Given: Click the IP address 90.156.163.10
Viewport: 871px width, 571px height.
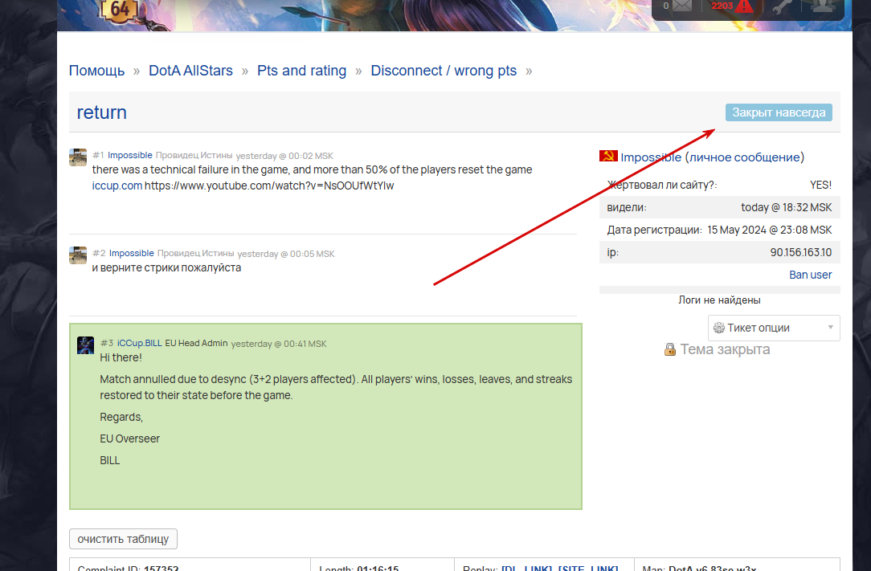Looking at the screenshot, I should [801, 252].
